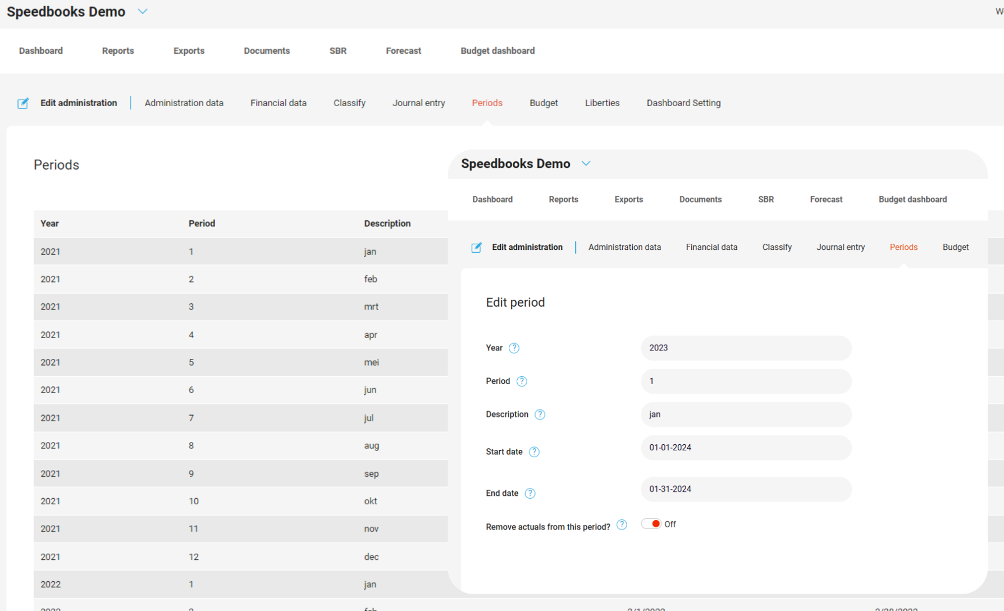The width and height of the screenshot is (1004, 611).
Task: Switch to Administration data tab in main window
Action: coord(184,103)
